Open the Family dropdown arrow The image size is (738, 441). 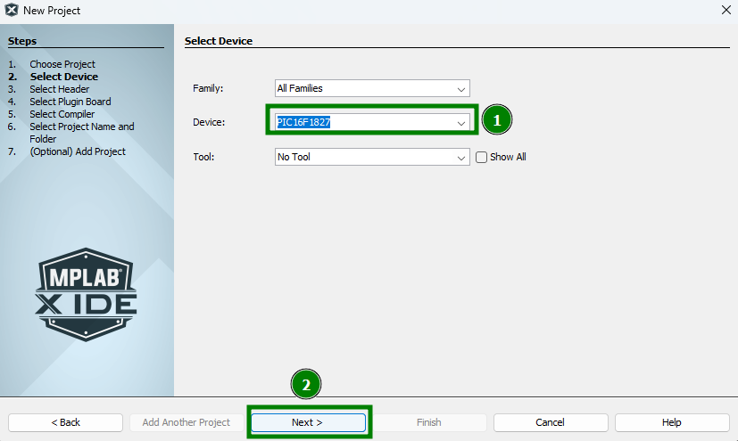(x=460, y=89)
